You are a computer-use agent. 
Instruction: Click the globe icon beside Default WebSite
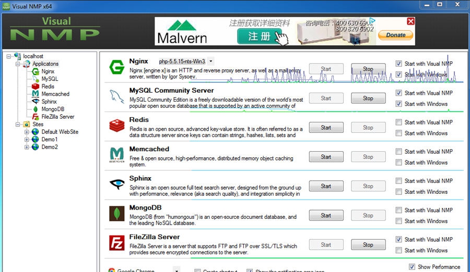[x=36, y=132]
